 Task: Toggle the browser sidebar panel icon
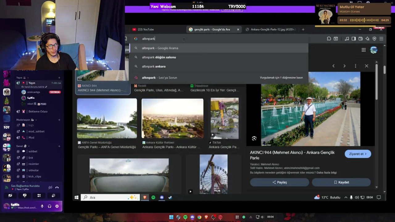pos(354,39)
